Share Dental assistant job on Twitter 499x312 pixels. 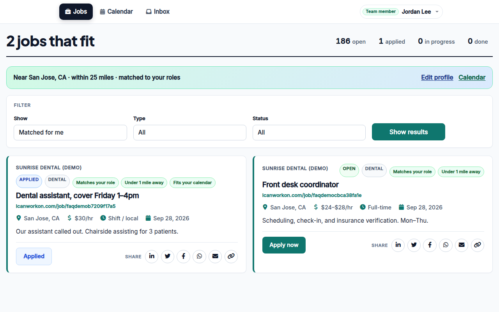tap(168, 257)
